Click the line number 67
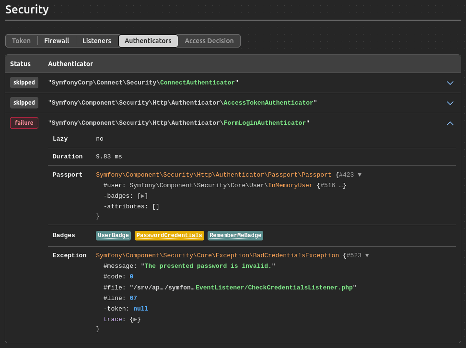This screenshot has width=466, height=348. tap(133, 298)
